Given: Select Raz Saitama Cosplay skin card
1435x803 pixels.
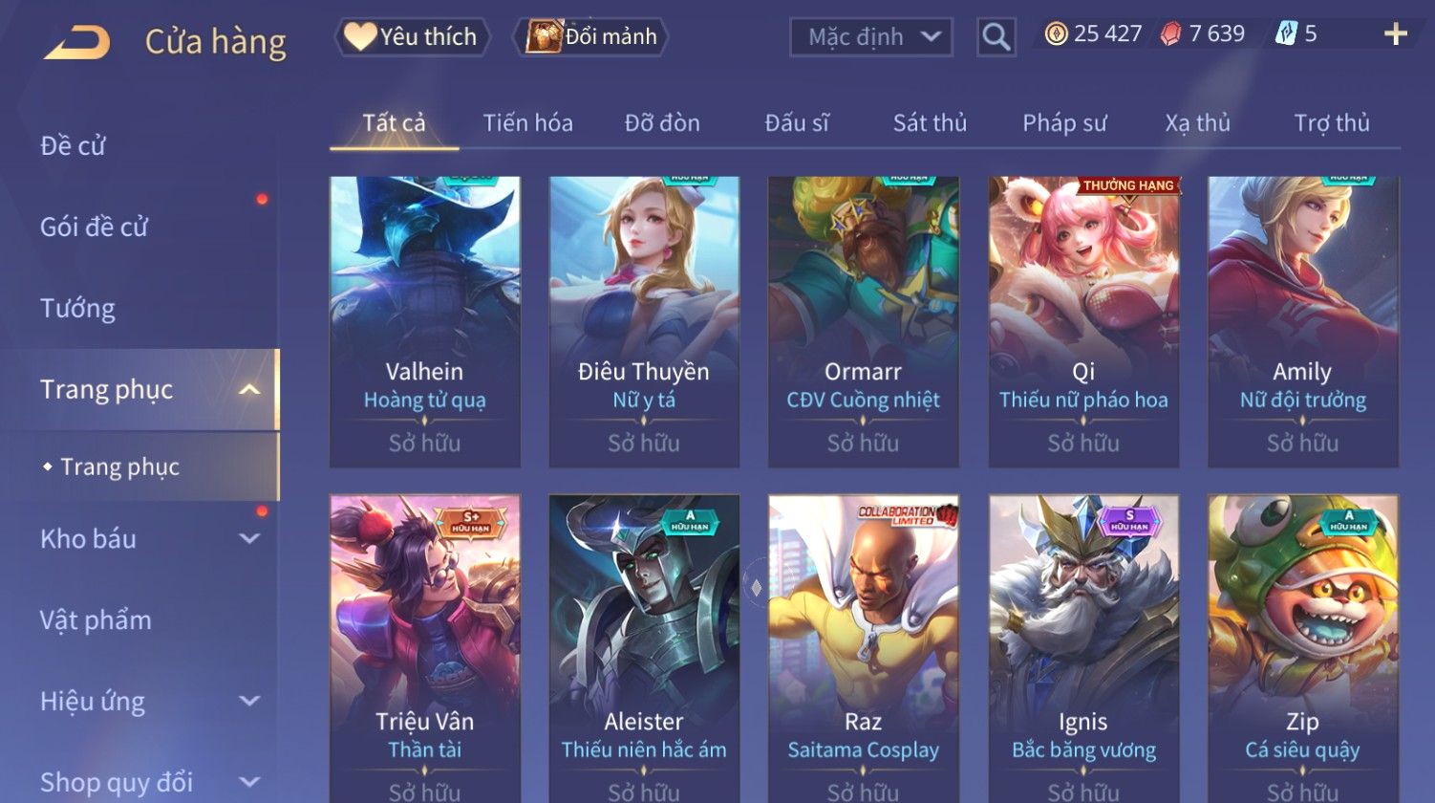Looking at the screenshot, I should [x=863, y=648].
